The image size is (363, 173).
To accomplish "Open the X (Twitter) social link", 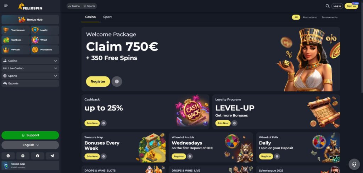I will pos(8,156).
